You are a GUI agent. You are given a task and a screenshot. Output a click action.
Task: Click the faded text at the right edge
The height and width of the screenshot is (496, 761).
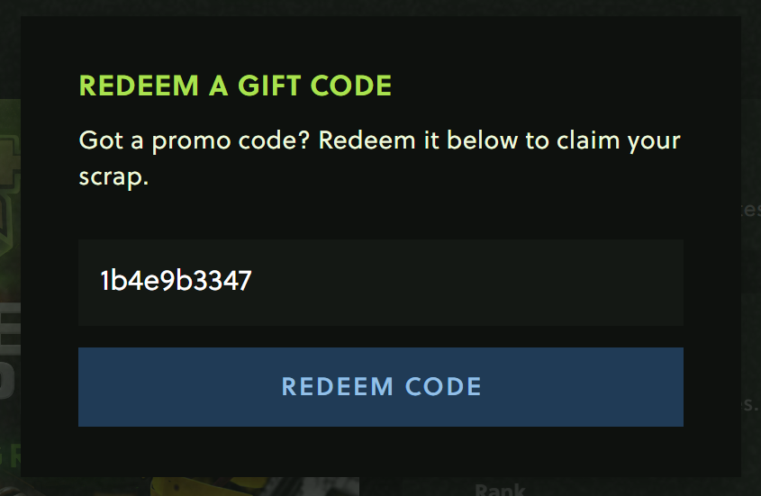(x=751, y=210)
